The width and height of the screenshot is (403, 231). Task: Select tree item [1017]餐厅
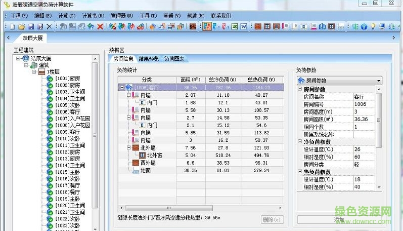[x=67, y=185]
